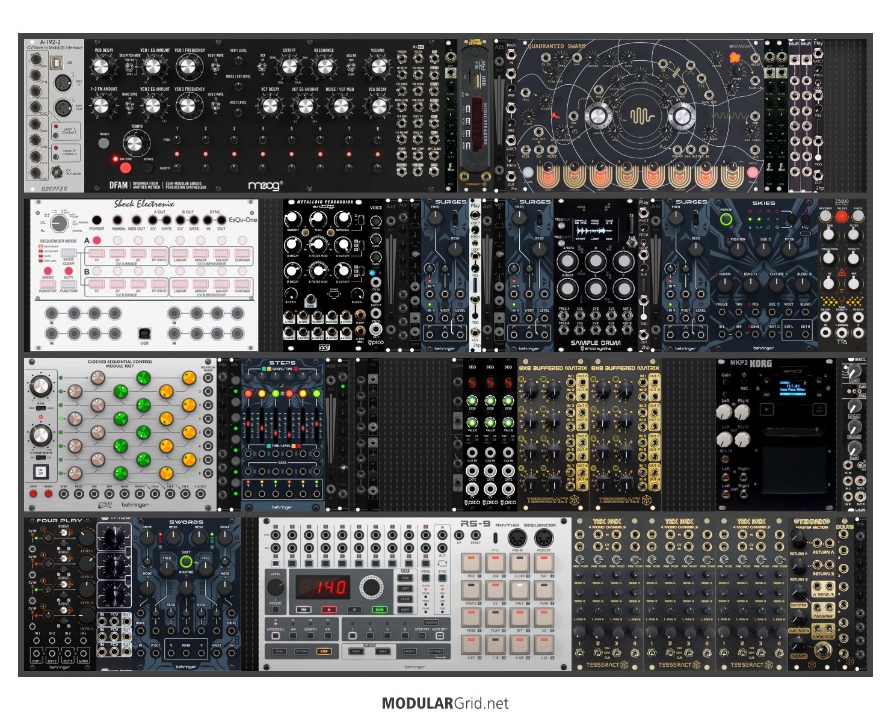Click the MIDI OUT socket on the RS-9
The image size is (891, 716).
pos(543,538)
